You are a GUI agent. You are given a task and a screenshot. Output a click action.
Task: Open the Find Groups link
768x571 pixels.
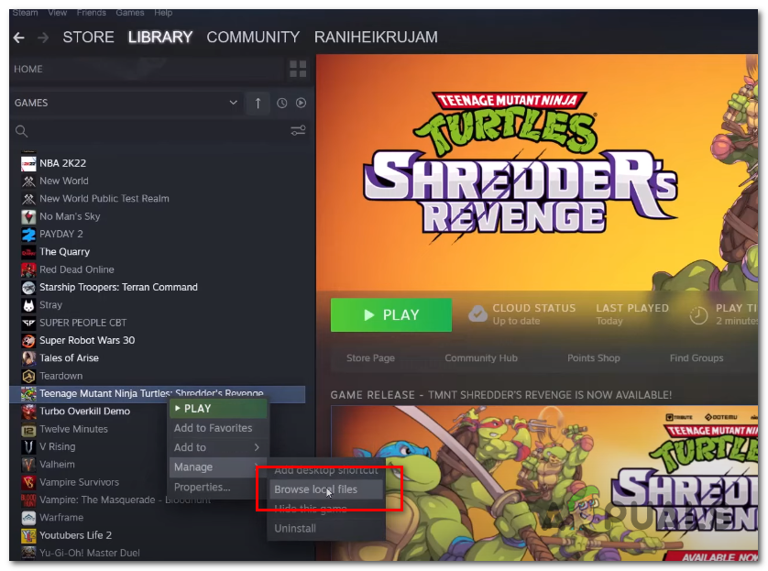point(696,358)
